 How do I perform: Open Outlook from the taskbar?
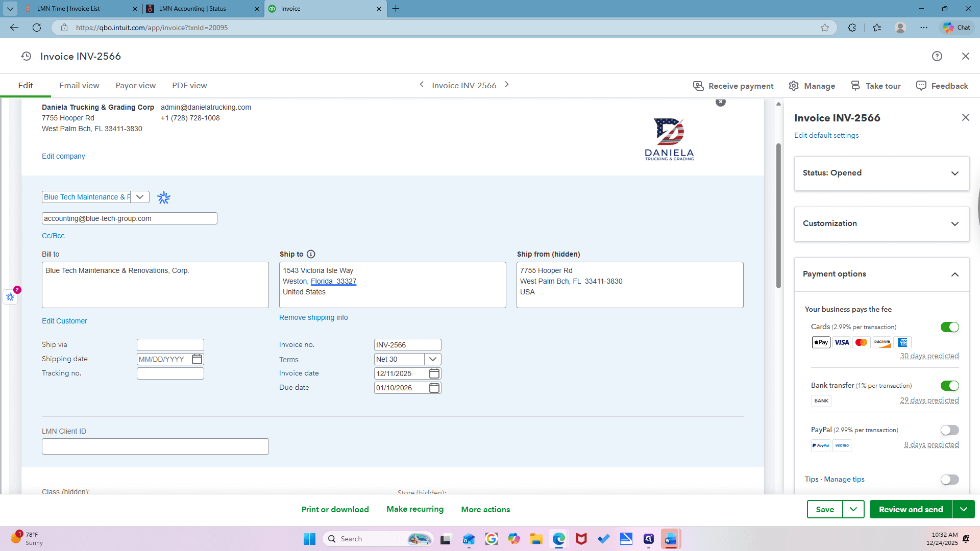(x=469, y=539)
